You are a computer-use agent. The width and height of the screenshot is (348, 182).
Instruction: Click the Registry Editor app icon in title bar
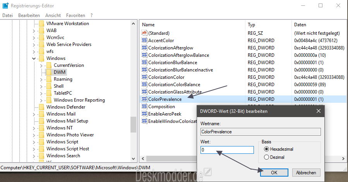[x=5, y=5]
